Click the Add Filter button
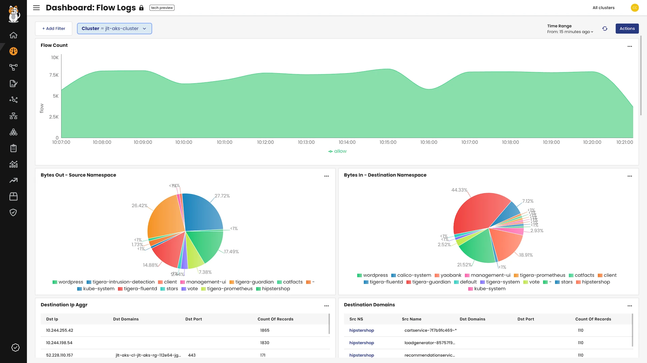647x363 pixels. pyautogui.click(x=54, y=29)
